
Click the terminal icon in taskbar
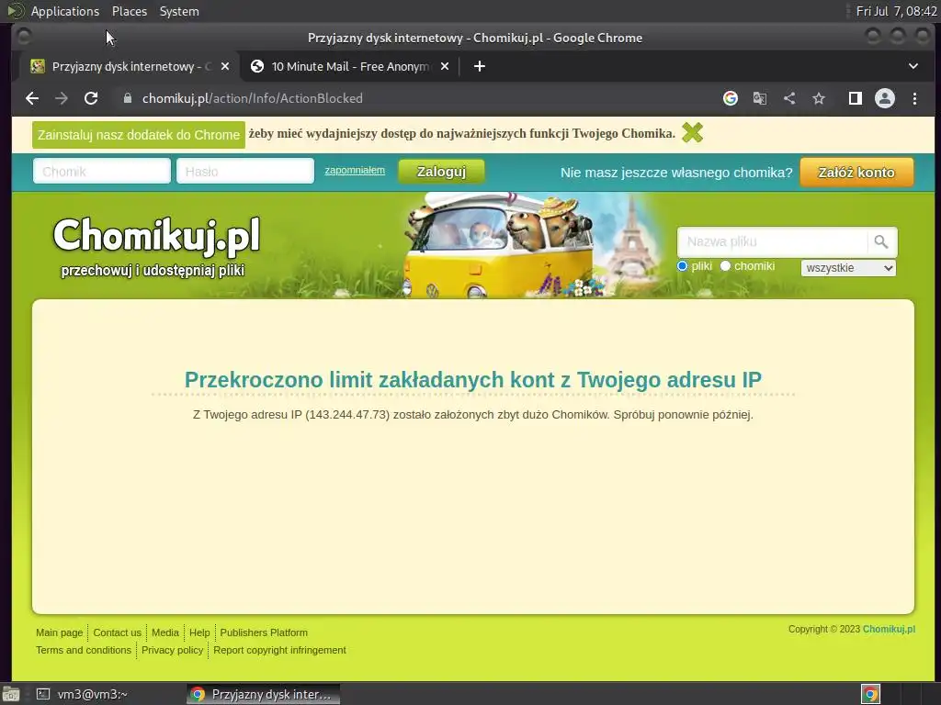(x=42, y=694)
